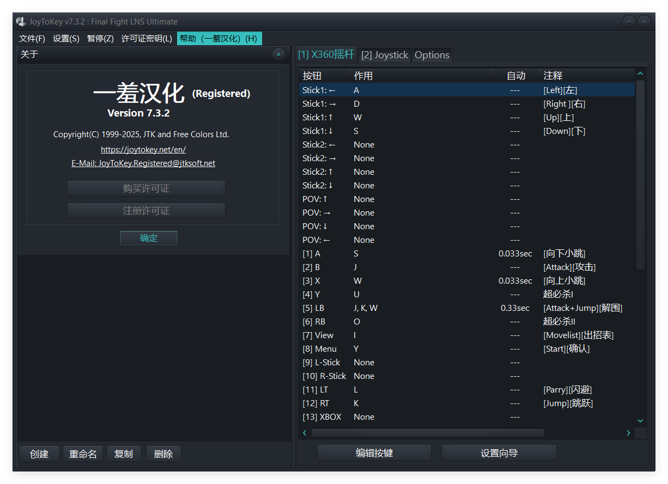The image size is (668, 484).
Task: Click the 确定 confirmation button
Action: tap(148, 238)
